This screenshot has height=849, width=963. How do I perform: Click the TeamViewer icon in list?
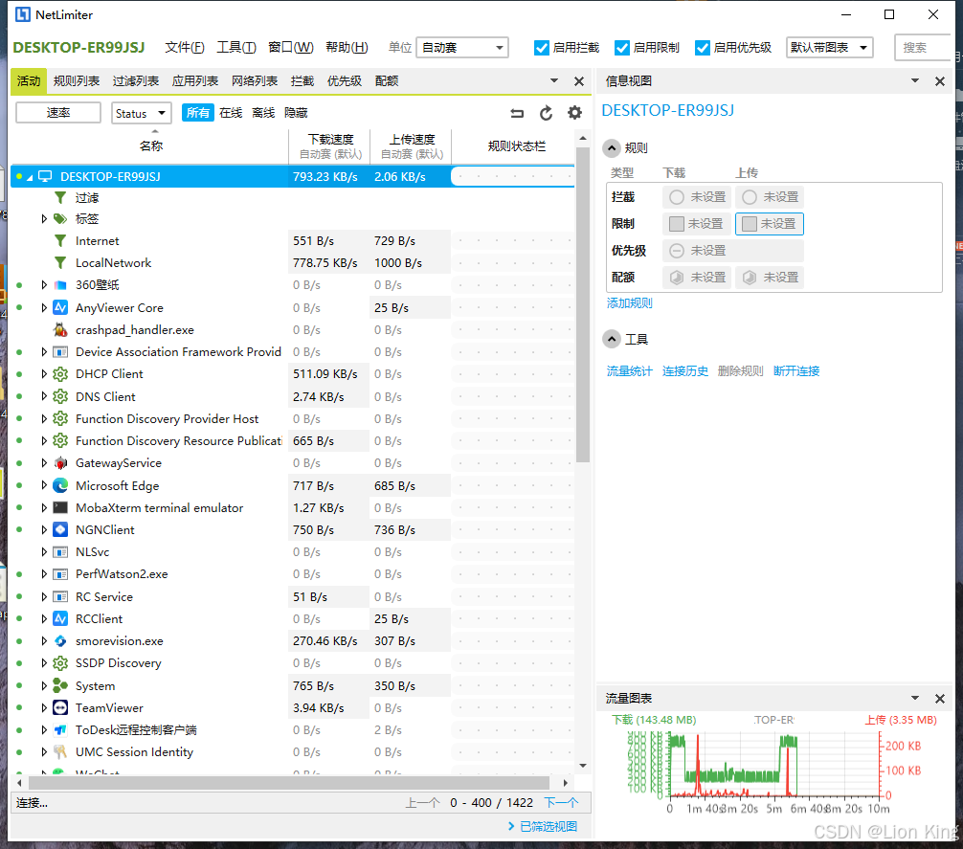click(x=60, y=707)
